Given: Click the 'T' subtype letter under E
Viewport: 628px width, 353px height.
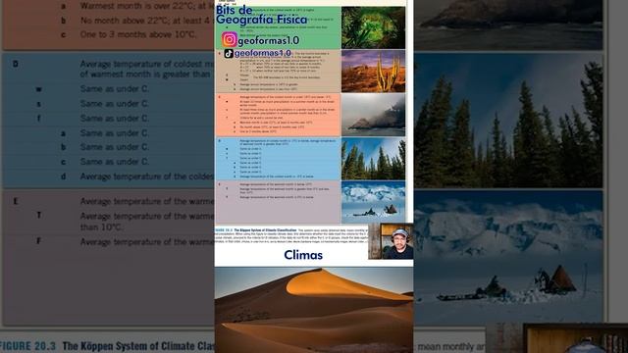Looking at the screenshot, I should [39, 216].
